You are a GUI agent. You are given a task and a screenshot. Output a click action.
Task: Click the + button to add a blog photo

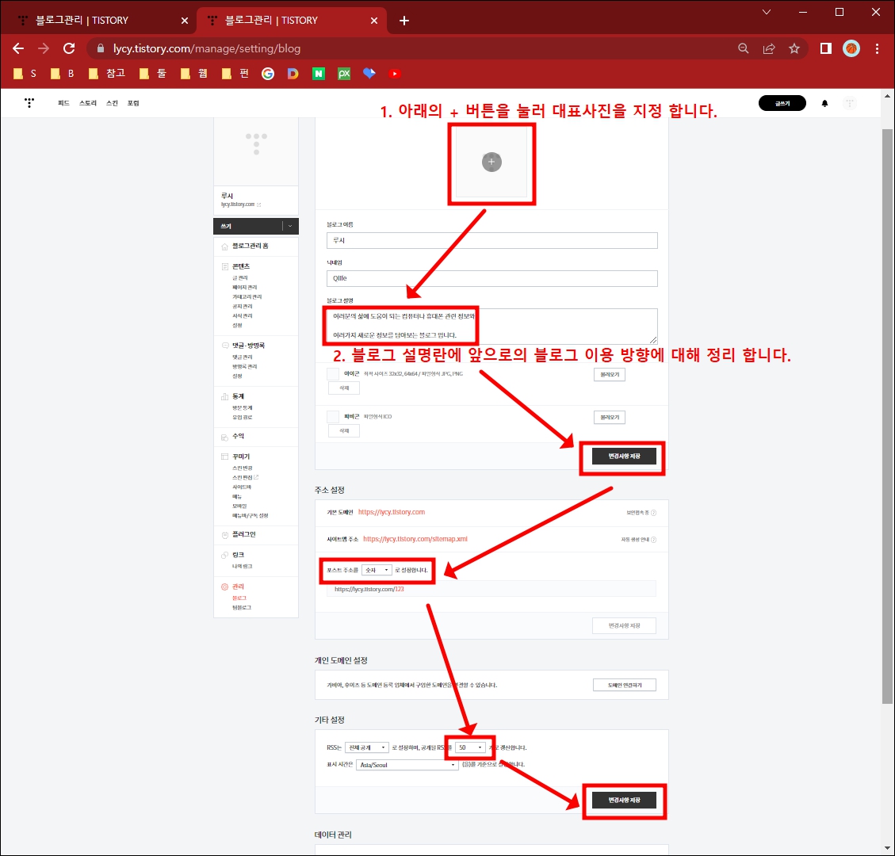pyautogui.click(x=491, y=162)
